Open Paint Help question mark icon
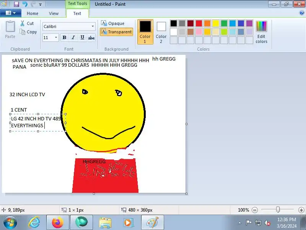The width and height of the screenshot is (306, 230). (301, 13)
